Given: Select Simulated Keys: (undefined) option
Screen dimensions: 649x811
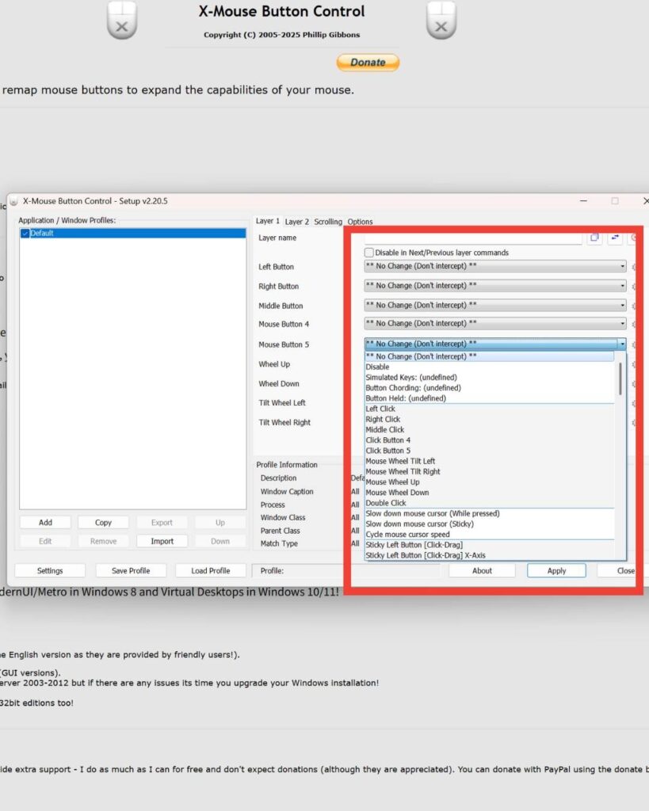Looking at the screenshot, I should click(489, 378).
